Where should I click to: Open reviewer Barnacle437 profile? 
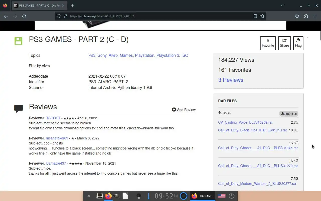56,163
